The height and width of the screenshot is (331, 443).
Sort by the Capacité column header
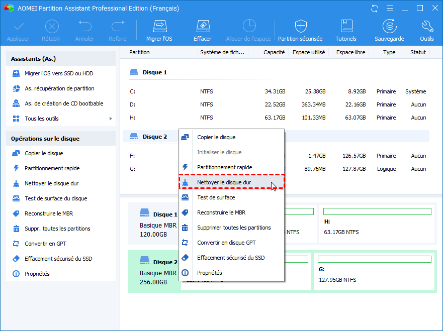pyautogui.click(x=274, y=52)
